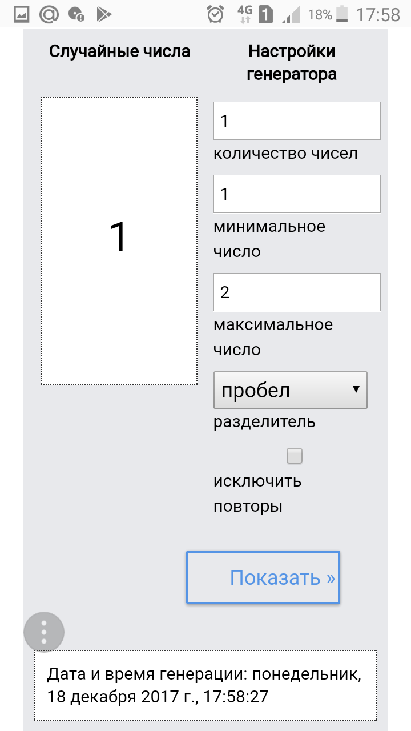411x731 pixels.
Task: Open the @ mail notification icon
Action: (x=49, y=15)
